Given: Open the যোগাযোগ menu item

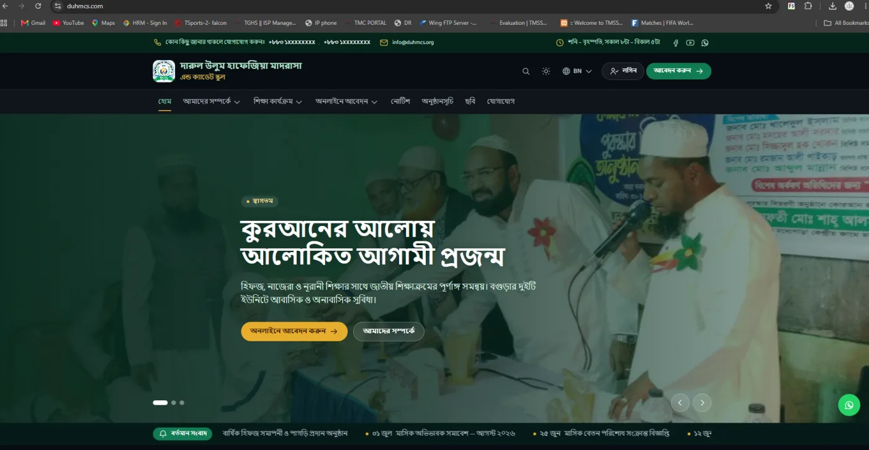Looking at the screenshot, I should [x=501, y=101].
